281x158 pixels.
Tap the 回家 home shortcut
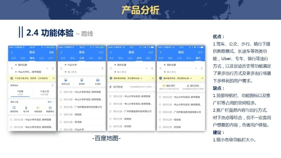click(x=20, y=92)
